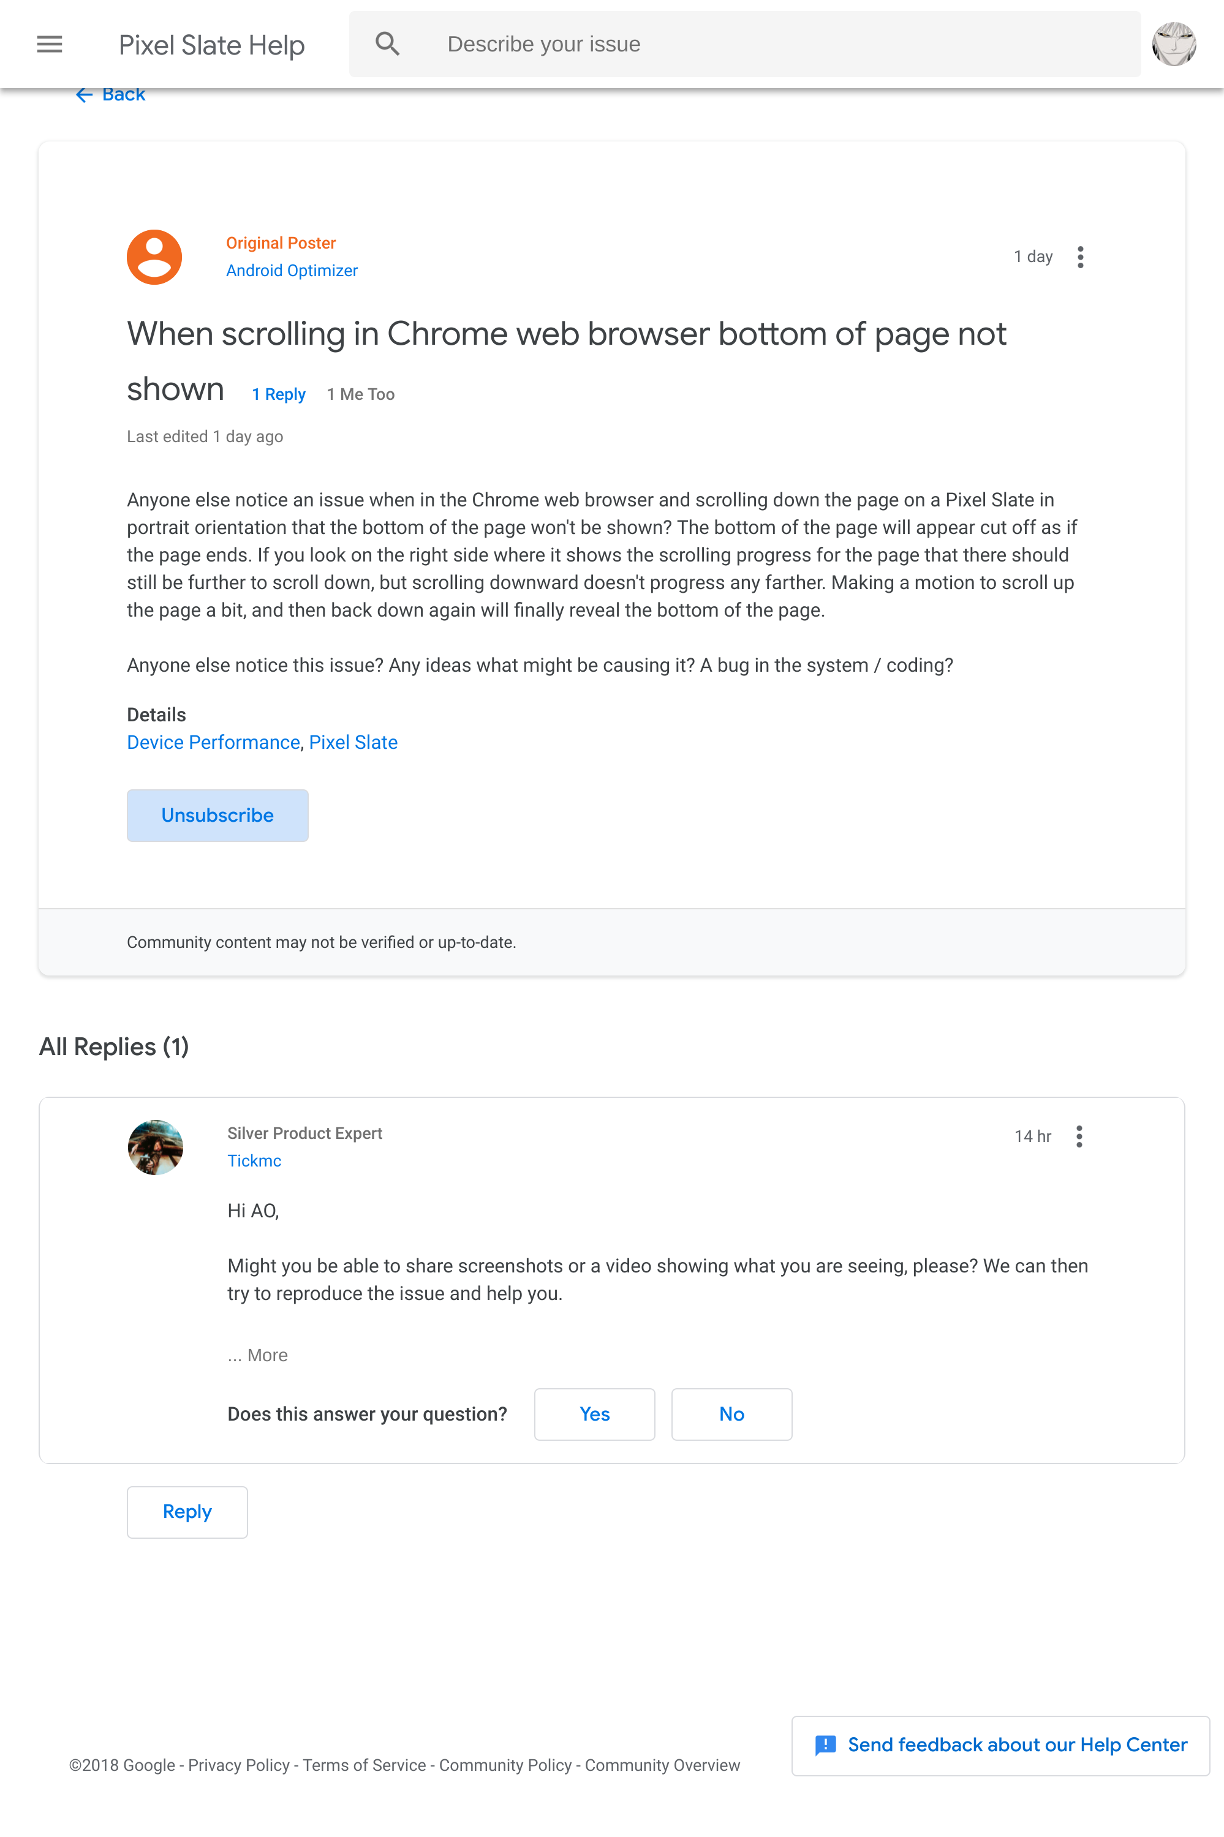Click No to indicate the answer didn't help
The width and height of the screenshot is (1224, 1837).
pos(731,1414)
